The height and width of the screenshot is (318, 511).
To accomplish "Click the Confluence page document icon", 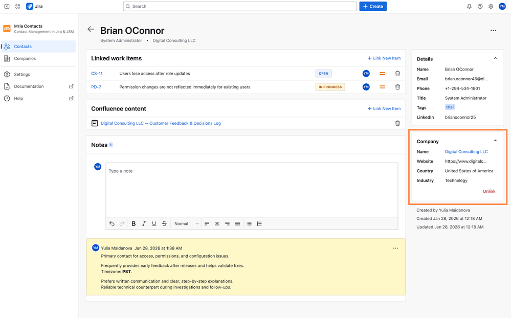I will [x=95, y=123].
